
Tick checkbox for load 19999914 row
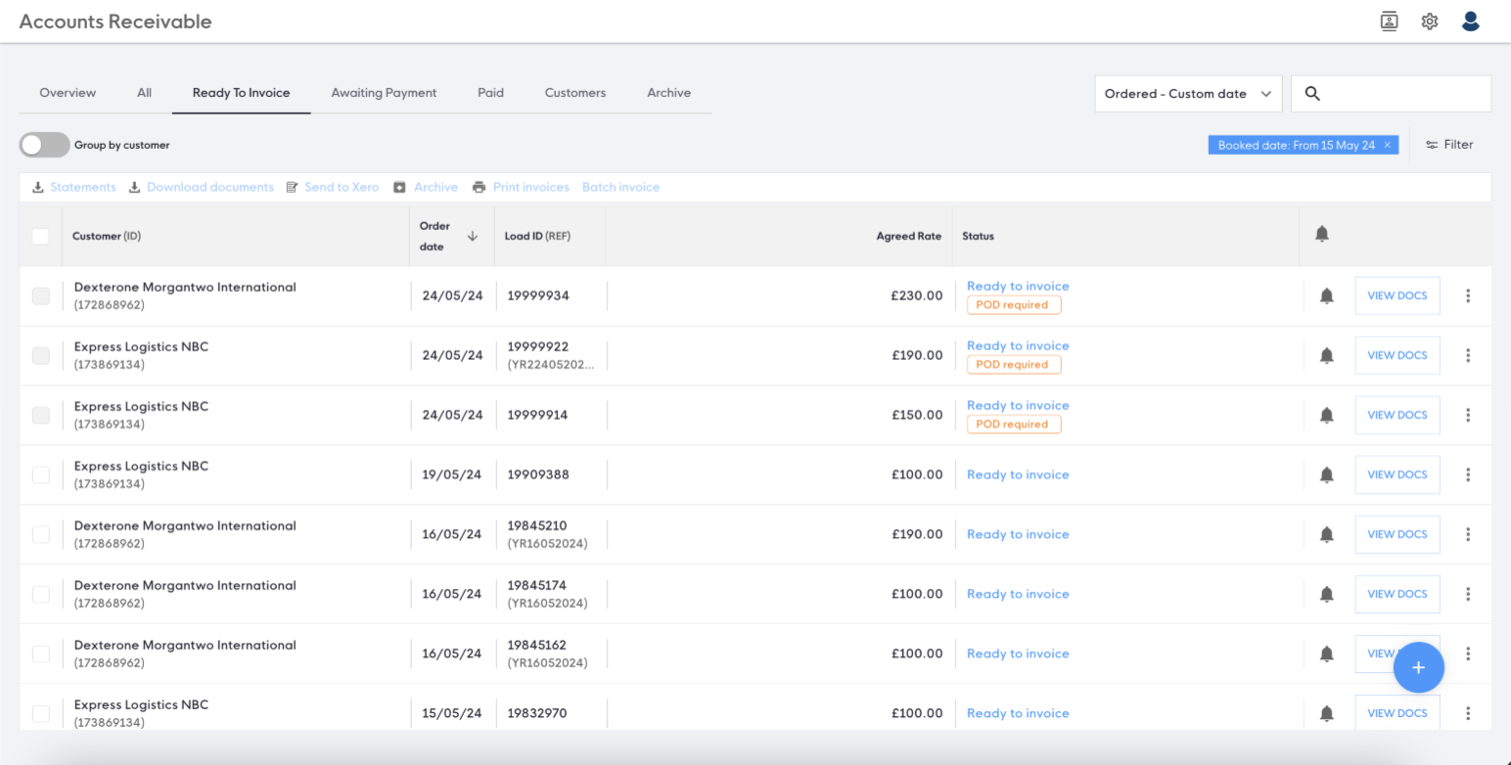click(40, 415)
